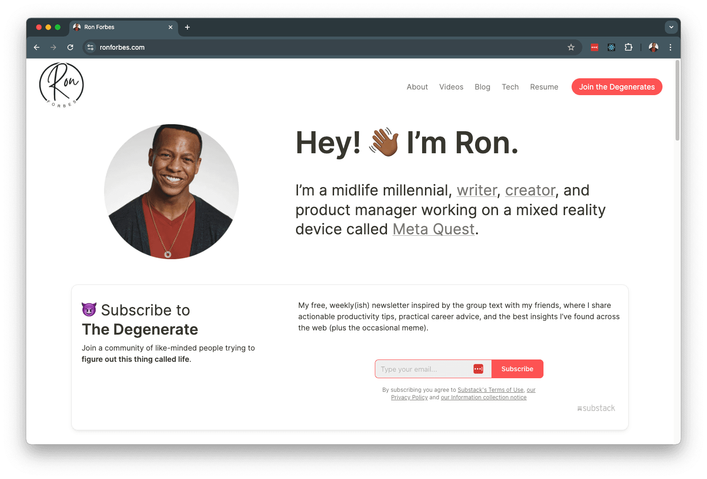Select the bookmark star in the address bar

click(571, 47)
